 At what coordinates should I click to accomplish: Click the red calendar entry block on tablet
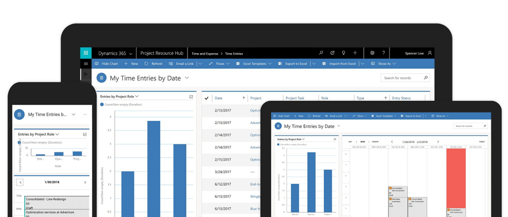[456, 178]
